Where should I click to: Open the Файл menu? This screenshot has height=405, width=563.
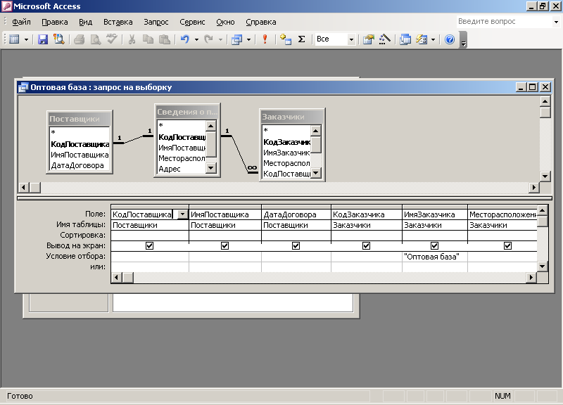(21, 22)
